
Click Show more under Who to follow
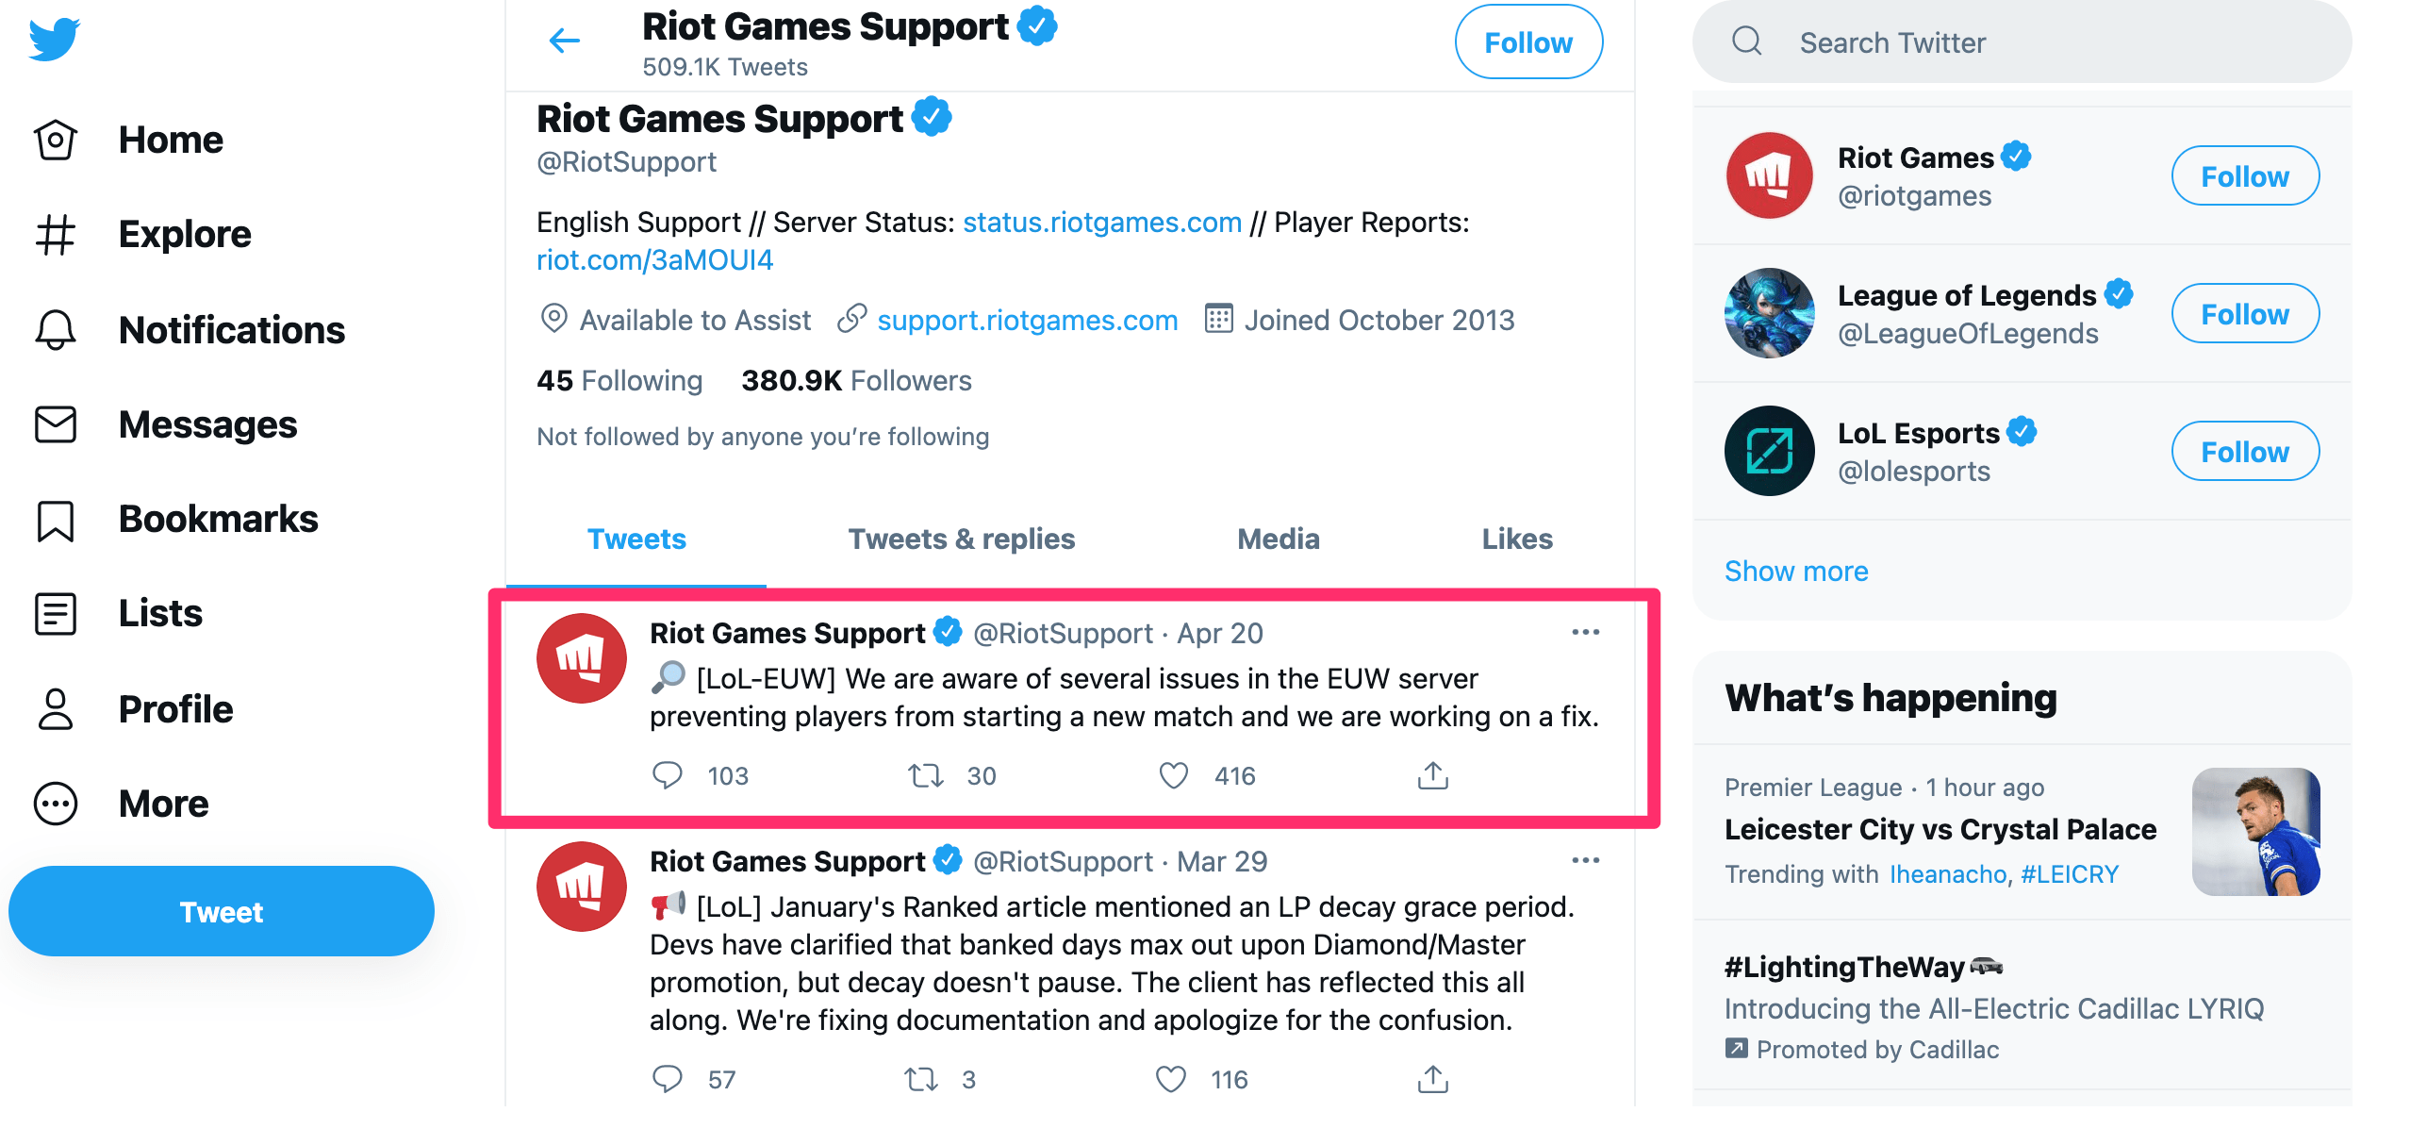point(1795,570)
